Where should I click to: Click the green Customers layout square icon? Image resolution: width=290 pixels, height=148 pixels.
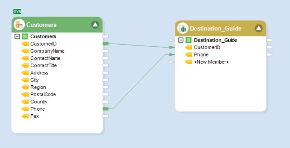point(25,37)
